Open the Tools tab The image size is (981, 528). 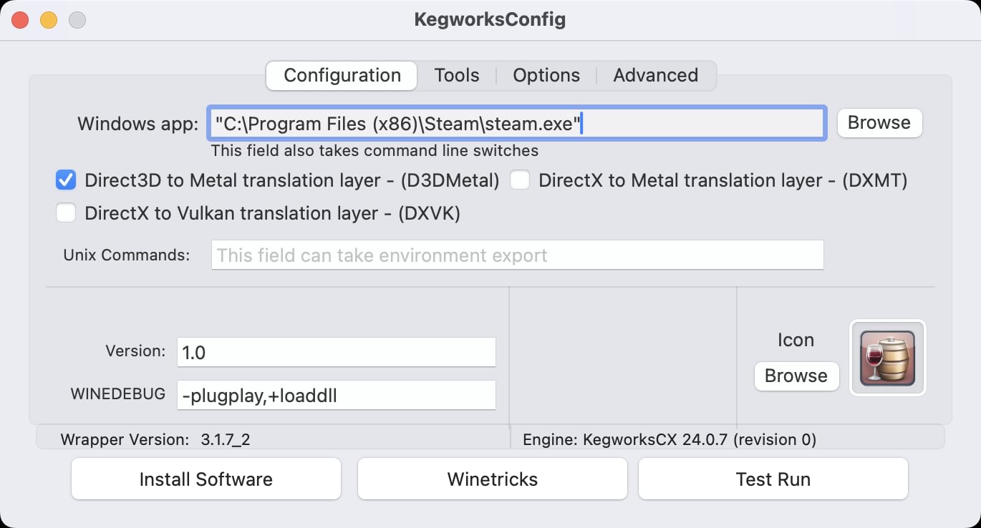457,76
